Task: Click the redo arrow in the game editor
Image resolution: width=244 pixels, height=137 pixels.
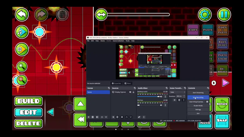Action: coord(41,15)
